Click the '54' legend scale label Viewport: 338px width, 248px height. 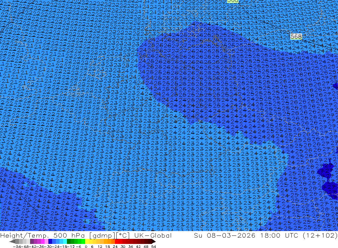click(x=153, y=247)
